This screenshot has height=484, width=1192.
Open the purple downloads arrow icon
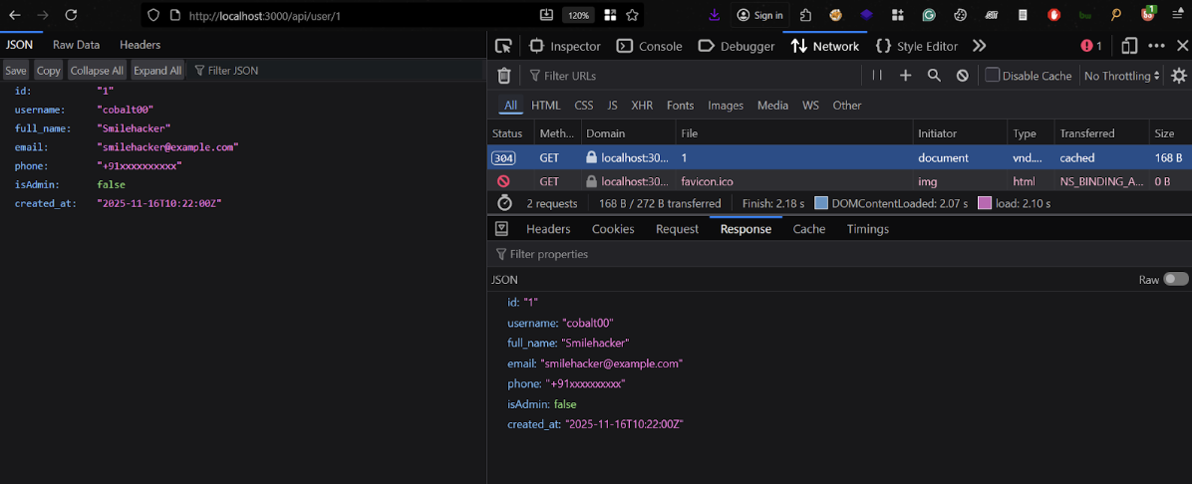[x=713, y=14]
